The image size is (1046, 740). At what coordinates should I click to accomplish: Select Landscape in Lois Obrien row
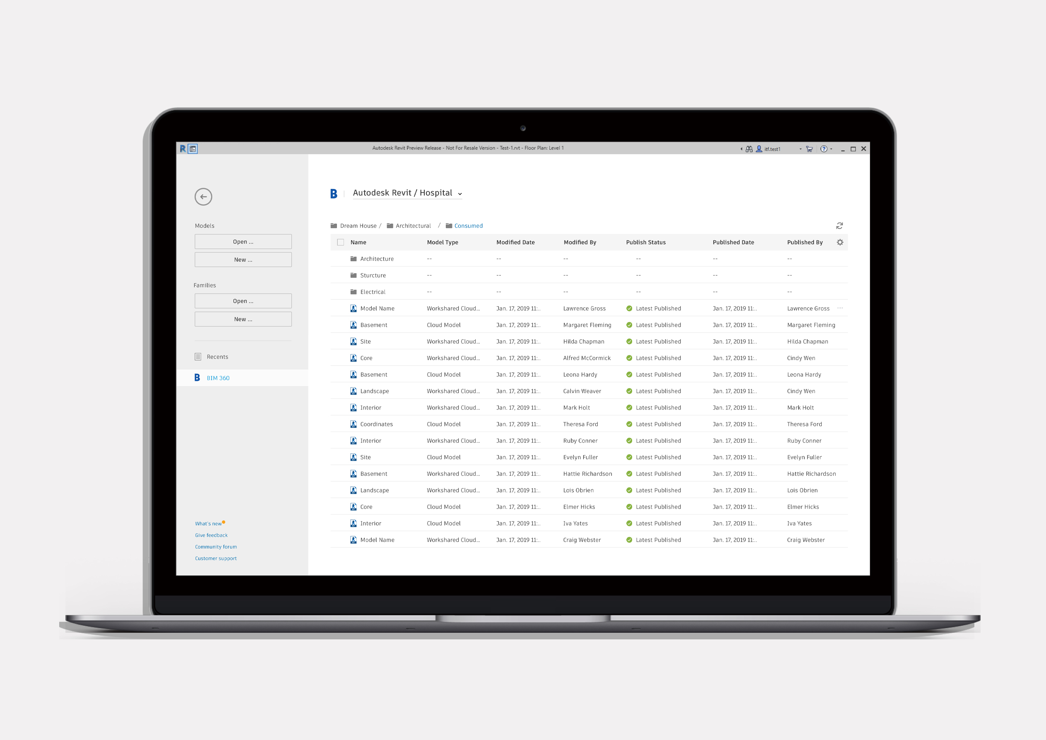[375, 490]
